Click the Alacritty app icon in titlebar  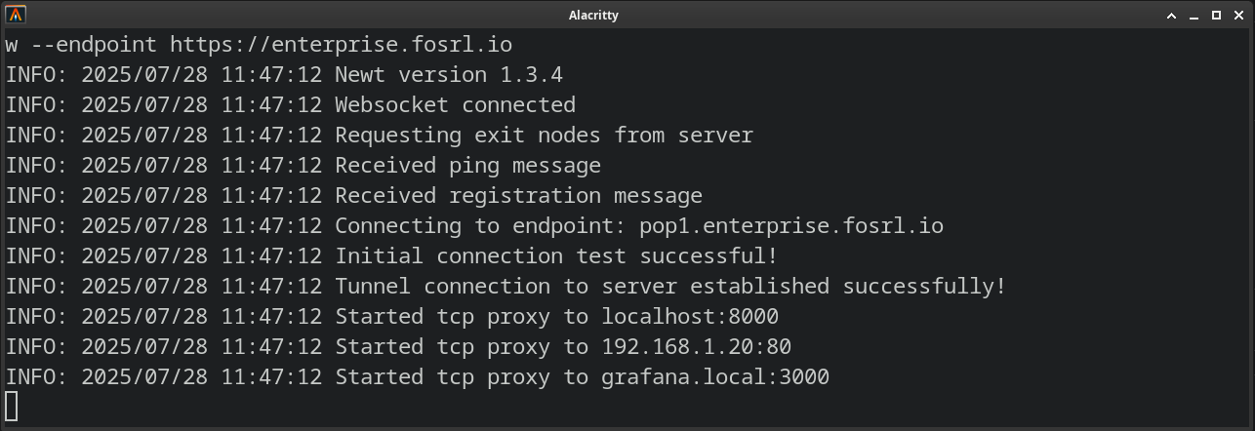[16, 15]
